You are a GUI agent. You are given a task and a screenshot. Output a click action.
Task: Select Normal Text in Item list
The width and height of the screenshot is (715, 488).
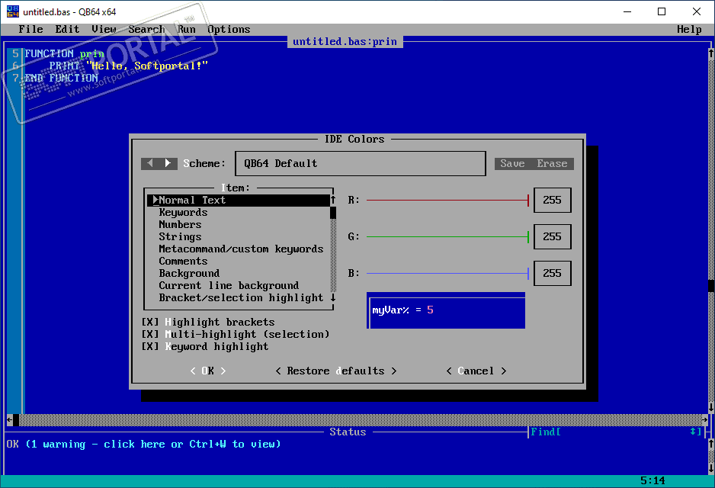click(x=239, y=201)
